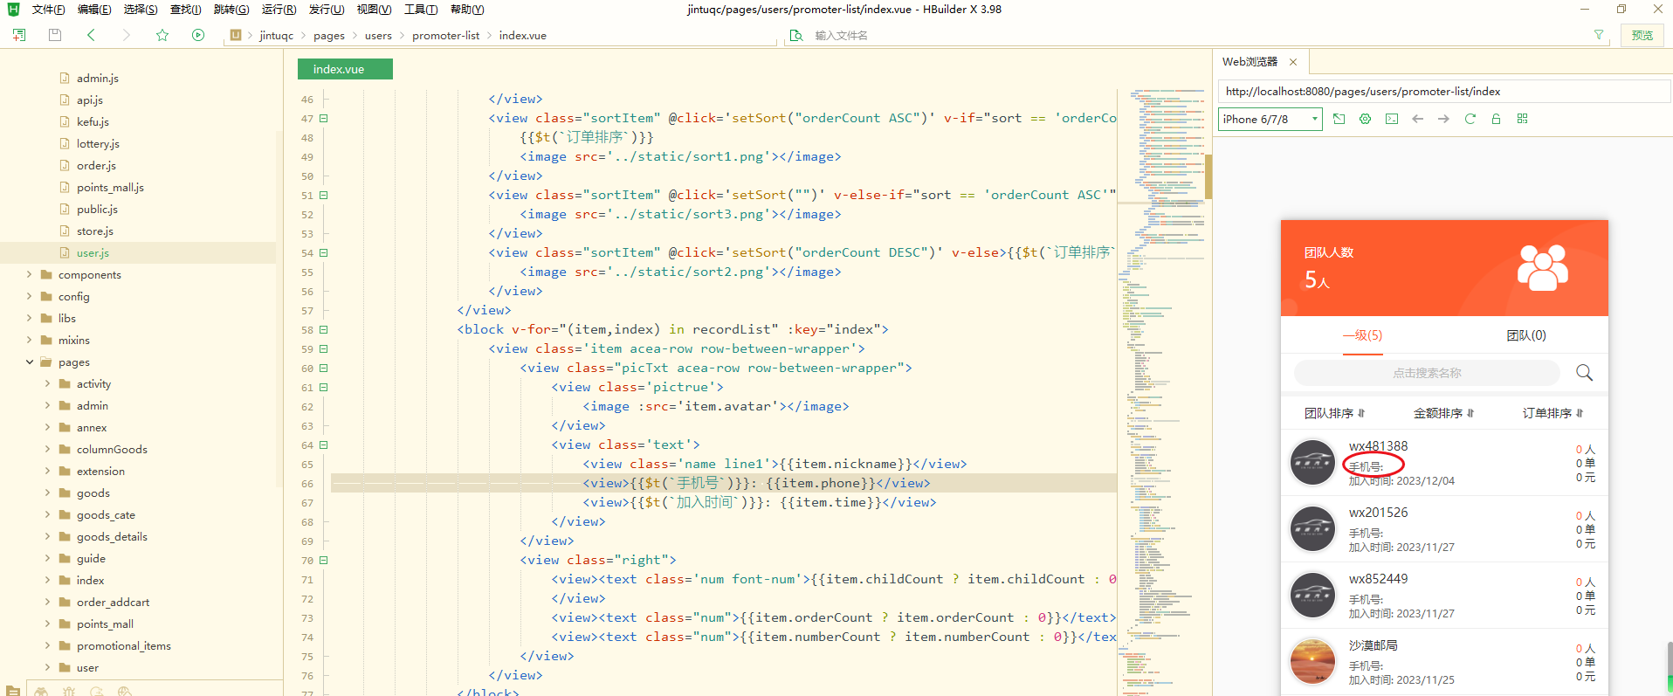Collapse code fold at line 47

point(323,118)
